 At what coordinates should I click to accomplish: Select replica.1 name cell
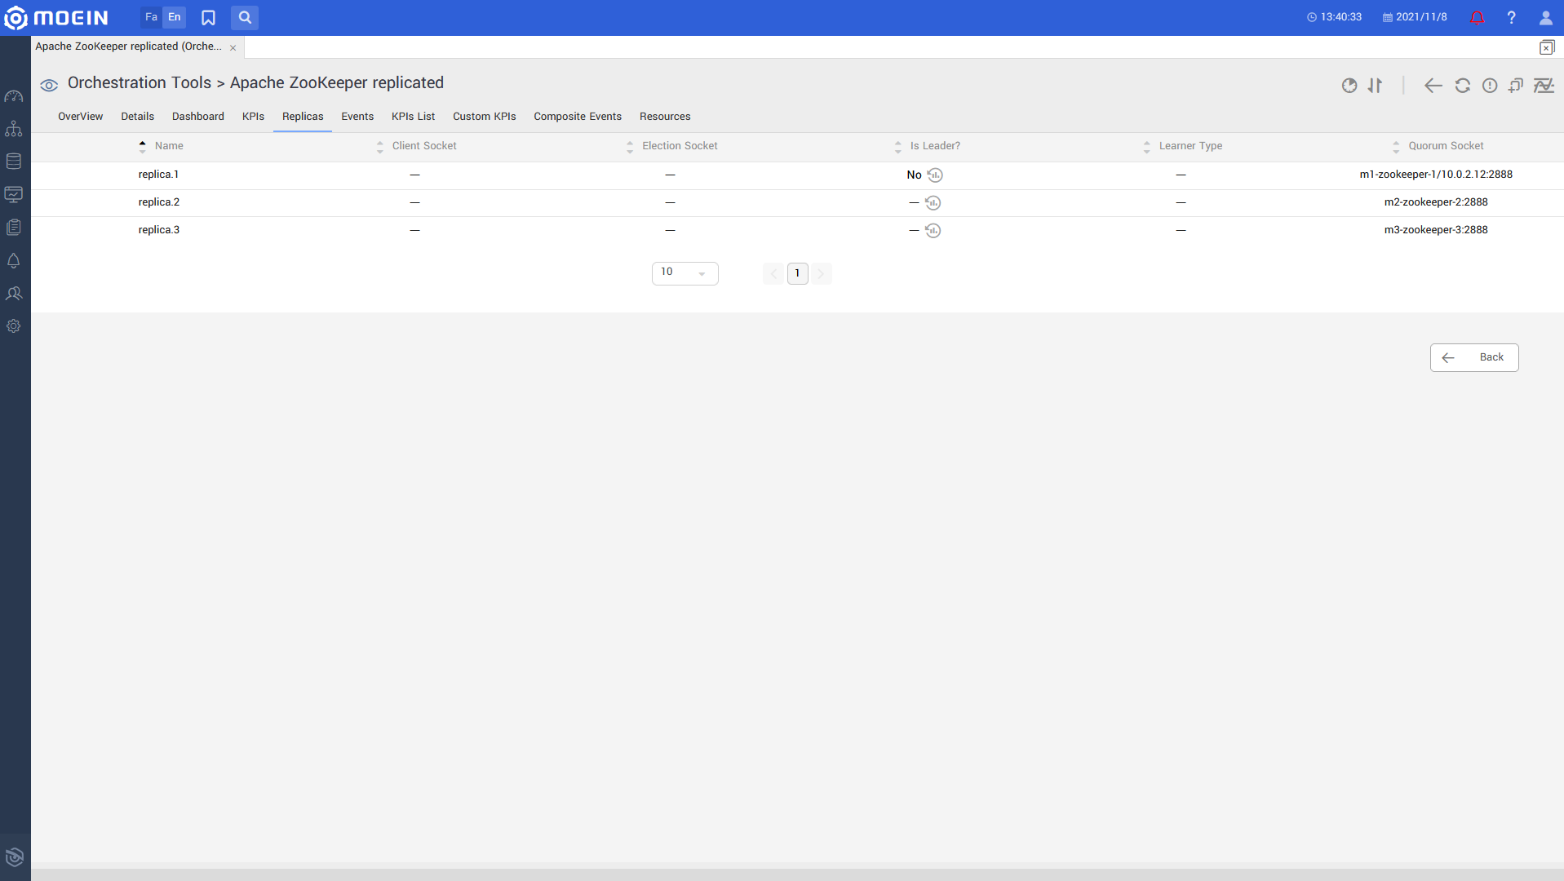[x=158, y=175]
